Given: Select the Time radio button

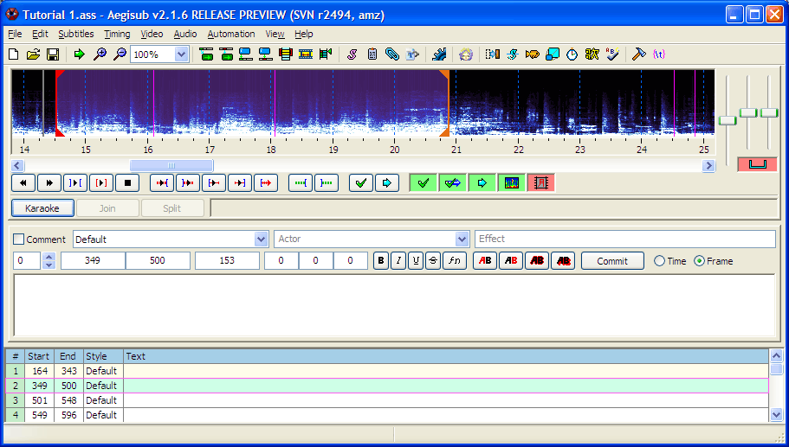Looking at the screenshot, I should (x=659, y=261).
